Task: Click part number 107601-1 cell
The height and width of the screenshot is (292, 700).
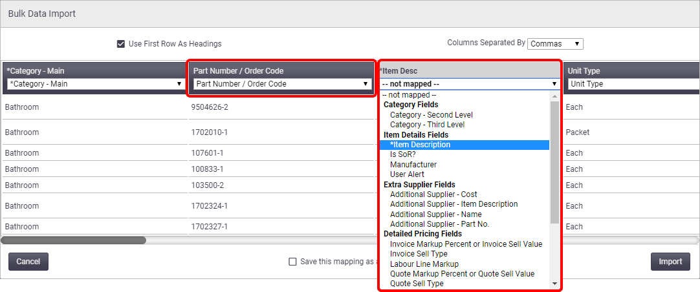Action: tap(280, 153)
